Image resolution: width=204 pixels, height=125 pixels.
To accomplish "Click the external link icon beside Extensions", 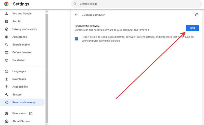I will pos(31,113).
